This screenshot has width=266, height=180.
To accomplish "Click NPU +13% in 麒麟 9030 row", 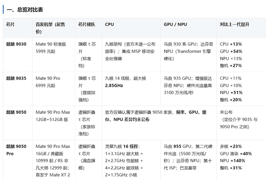I will pos(231,58).
